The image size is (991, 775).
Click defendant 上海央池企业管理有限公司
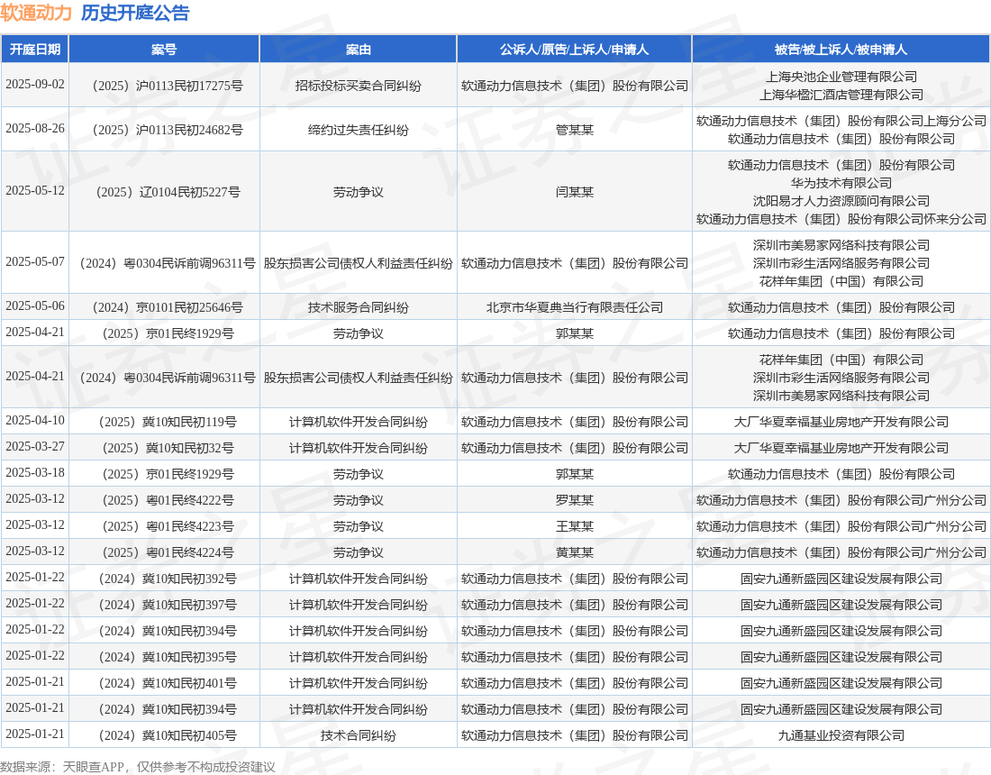pos(841,77)
